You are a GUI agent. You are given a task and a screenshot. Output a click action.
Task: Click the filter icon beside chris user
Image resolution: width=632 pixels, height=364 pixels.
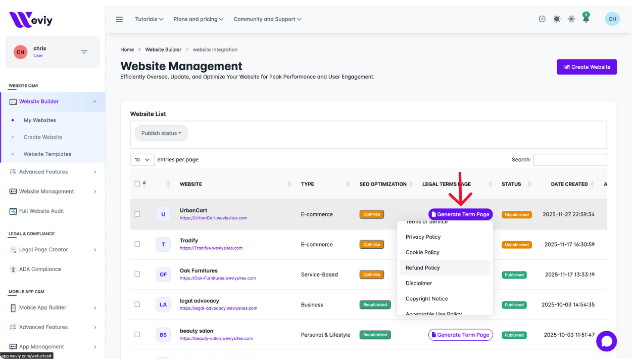pos(84,52)
